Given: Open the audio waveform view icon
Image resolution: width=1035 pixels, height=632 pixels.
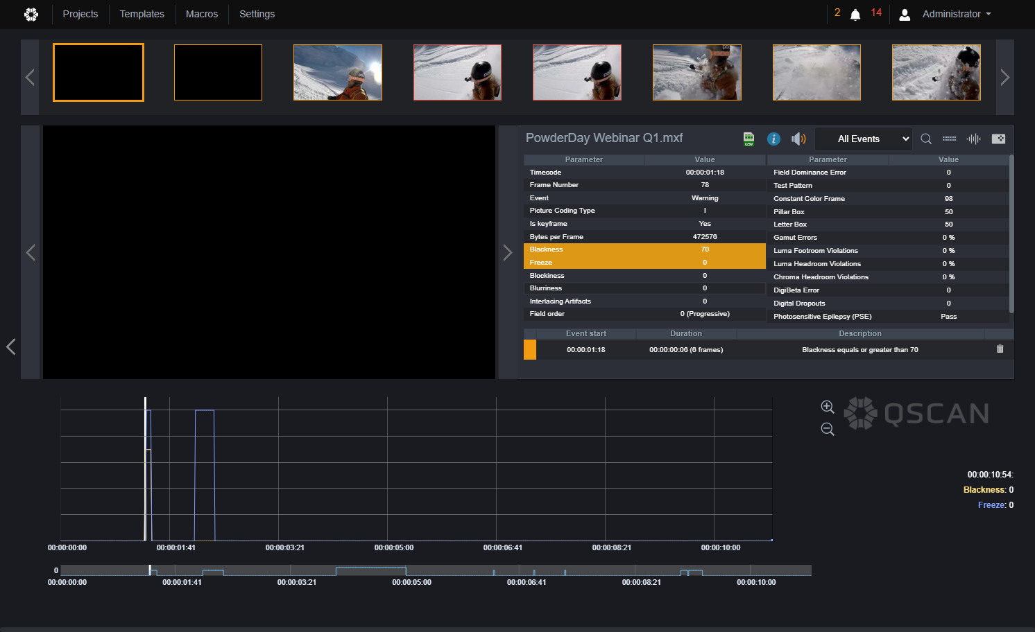Looking at the screenshot, I should 974,139.
